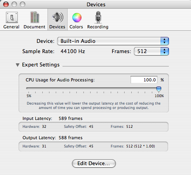
Task: Click the Expert Settings heading text
Action: [x=41, y=65]
